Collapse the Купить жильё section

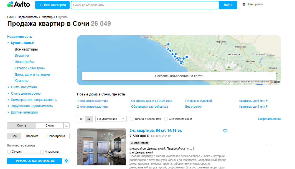pos(8,42)
